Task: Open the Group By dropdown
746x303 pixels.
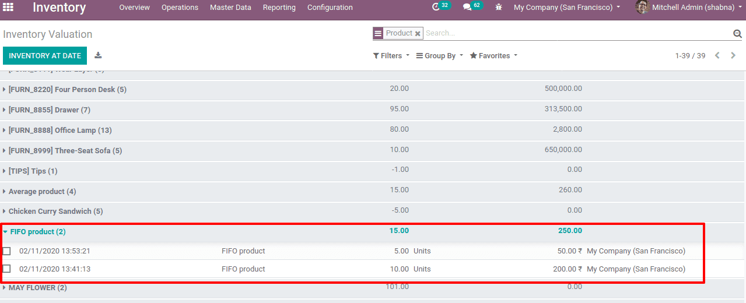Action: click(440, 55)
